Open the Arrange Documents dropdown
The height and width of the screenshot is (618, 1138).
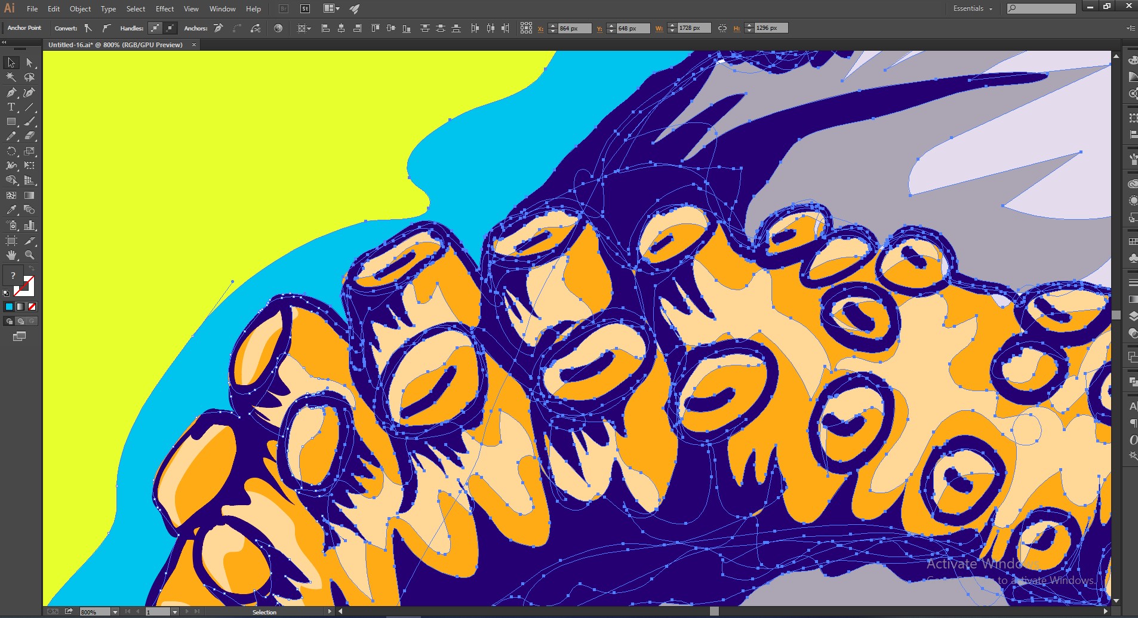tap(331, 8)
